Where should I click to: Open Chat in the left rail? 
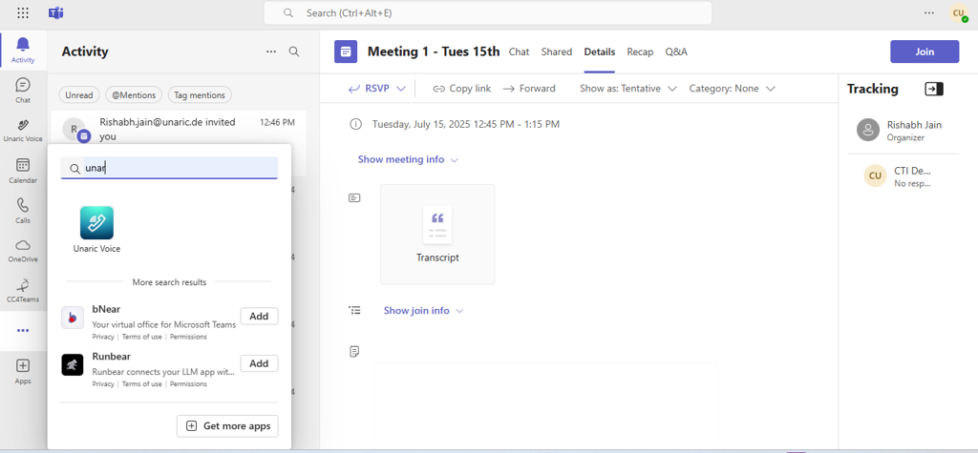pyautogui.click(x=23, y=90)
